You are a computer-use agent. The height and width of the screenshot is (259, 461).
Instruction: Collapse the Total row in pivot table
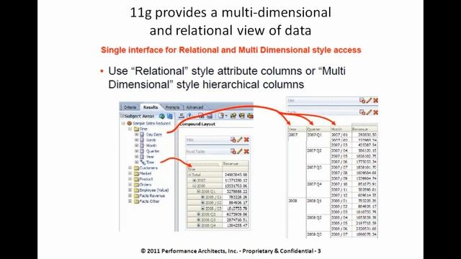point(190,175)
